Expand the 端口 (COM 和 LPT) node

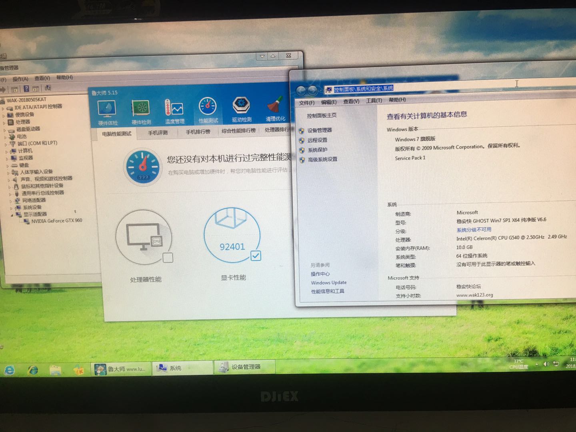point(6,144)
